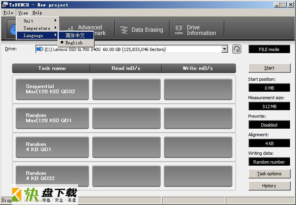Viewport: 296px width, 205px height.
Task: Click the Language submenu arrow
Action: tap(56, 35)
